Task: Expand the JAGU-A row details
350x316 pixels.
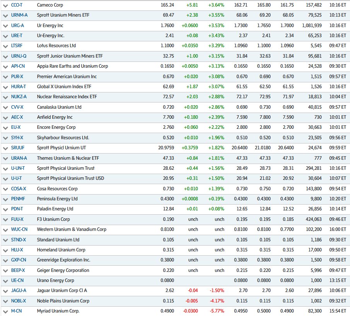Action: pyautogui.click(x=5, y=290)
